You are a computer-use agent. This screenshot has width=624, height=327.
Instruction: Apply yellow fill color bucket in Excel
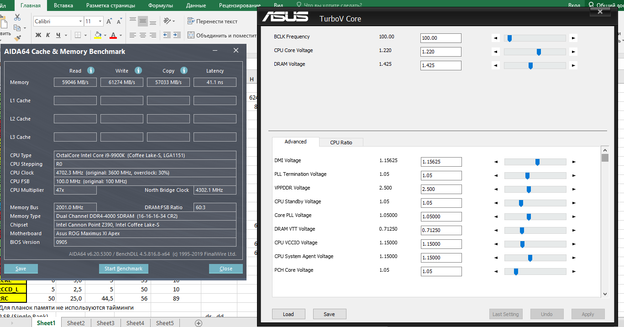point(98,35)
